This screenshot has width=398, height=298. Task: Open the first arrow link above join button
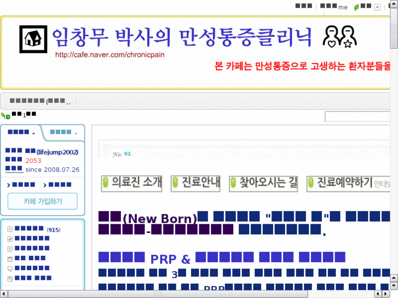point(21,185)
